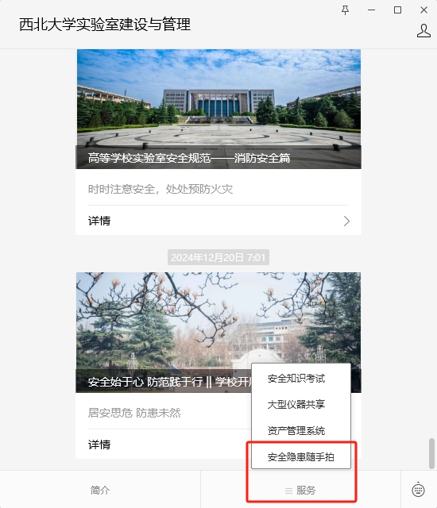Viewport: 437px width, 508px height.
Task: Open the account profile person icon
Action: click(423, 31)
